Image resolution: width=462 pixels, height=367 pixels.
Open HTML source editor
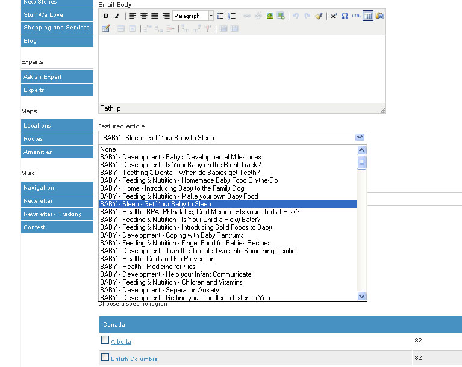pyautogui.click(x=356, y=16)
